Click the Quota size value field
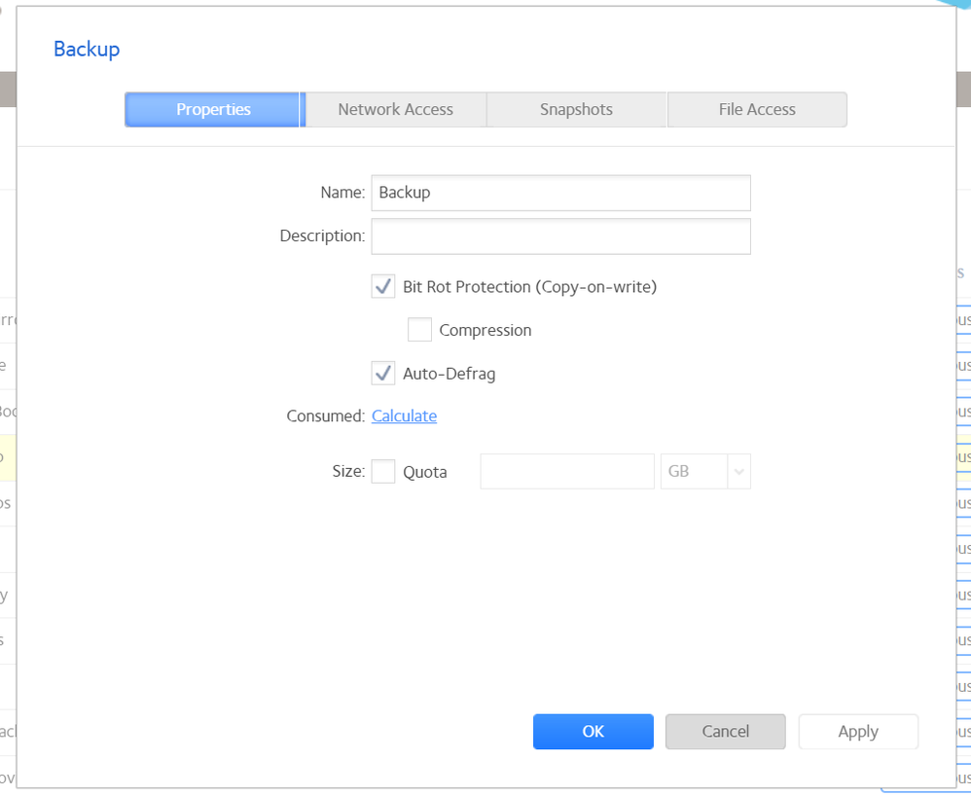This screenshot has height=796, width=971. tap(566, 472)
